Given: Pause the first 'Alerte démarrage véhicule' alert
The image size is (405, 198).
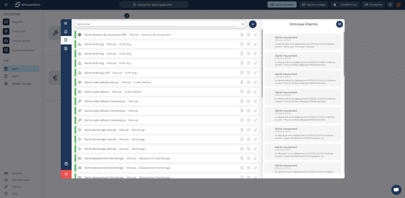Looking at the screenshot, I should tap(249, 130).
